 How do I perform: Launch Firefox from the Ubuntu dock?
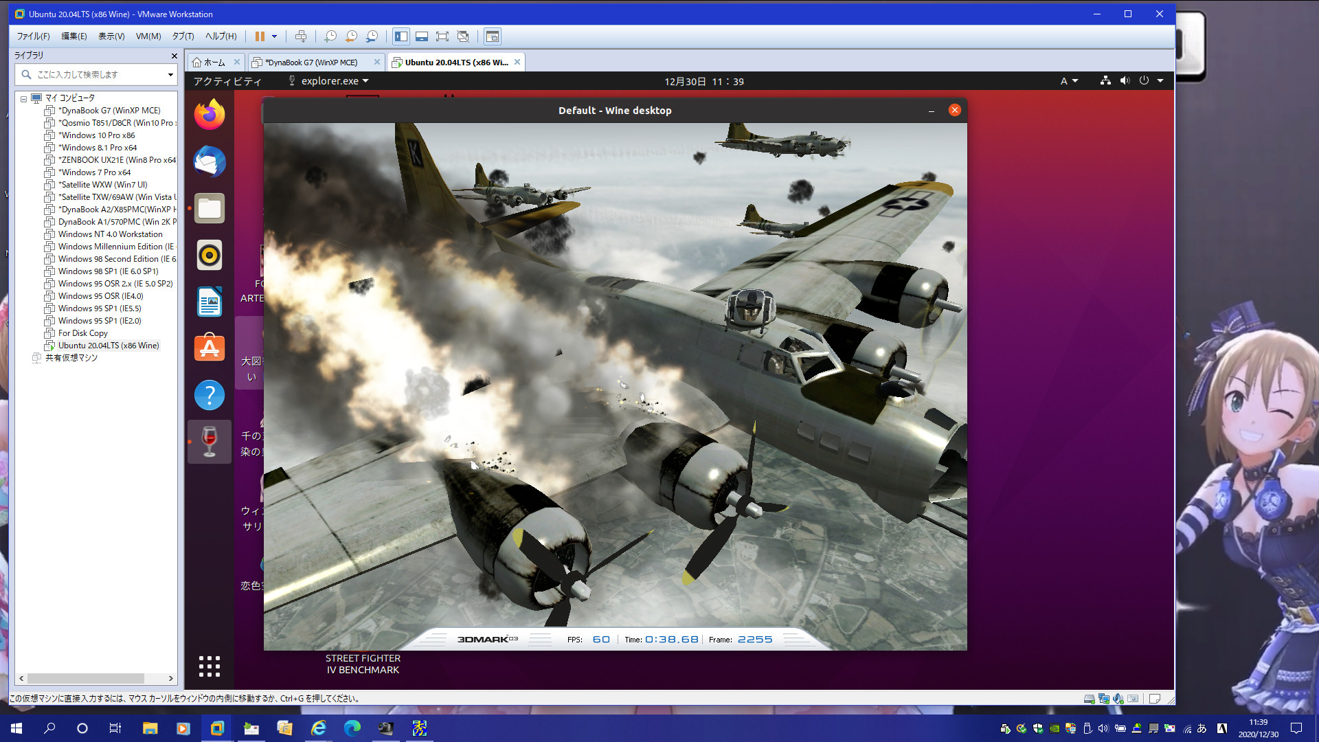pos(210,115)
